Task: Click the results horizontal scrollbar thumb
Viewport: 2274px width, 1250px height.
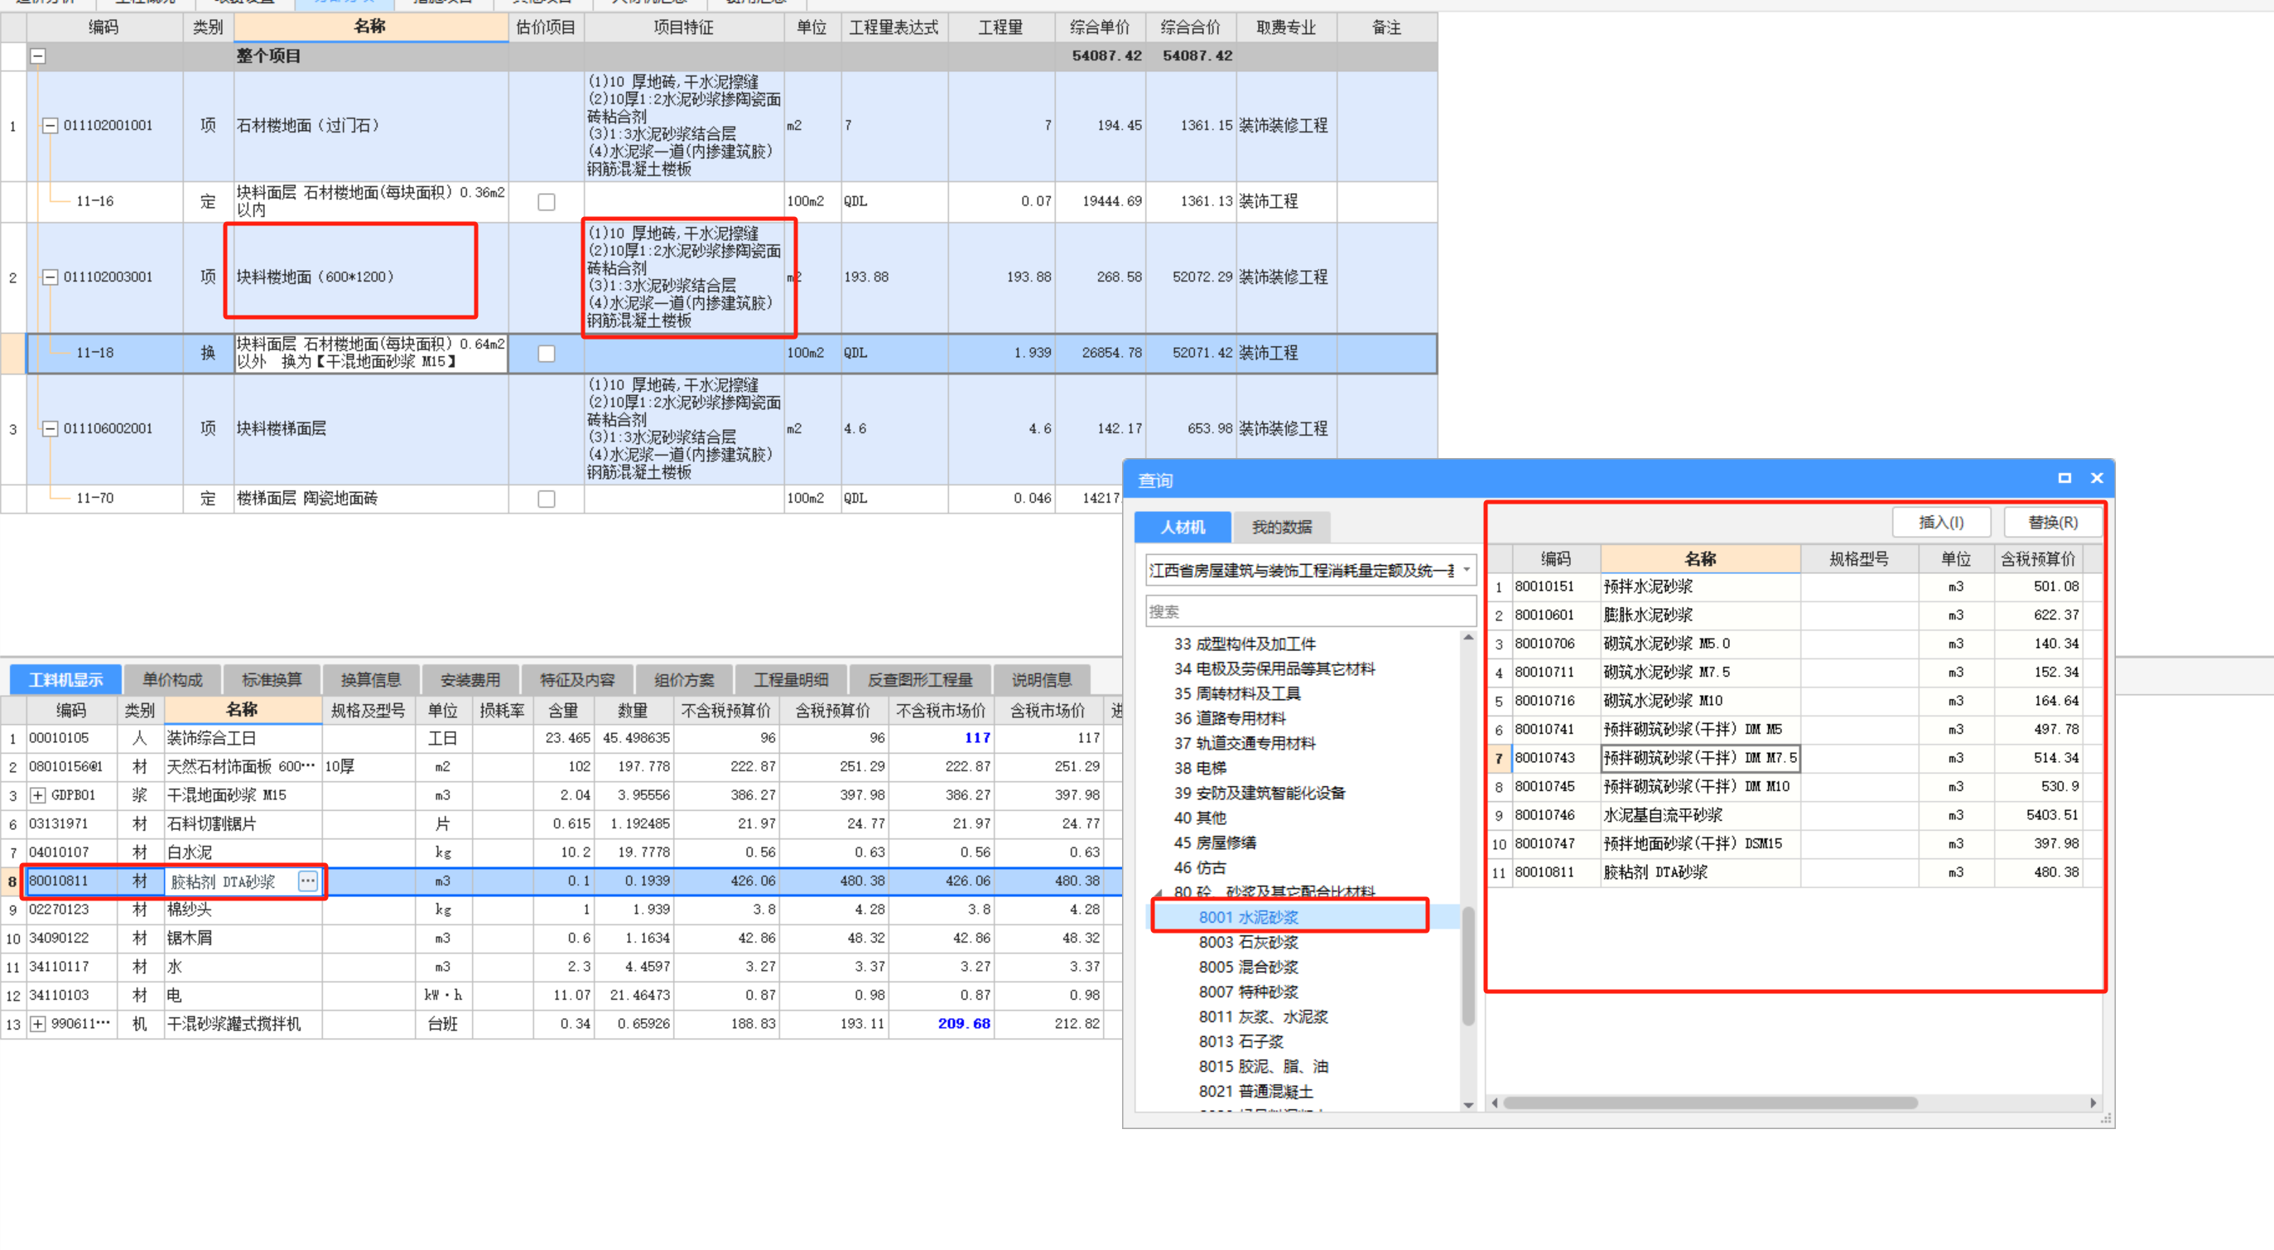Action: (x=1710, y=1103)
